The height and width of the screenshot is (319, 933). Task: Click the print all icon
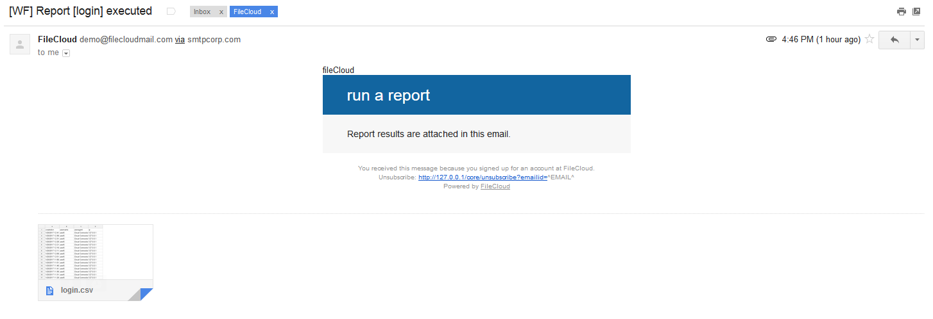(x=902, y=12)
